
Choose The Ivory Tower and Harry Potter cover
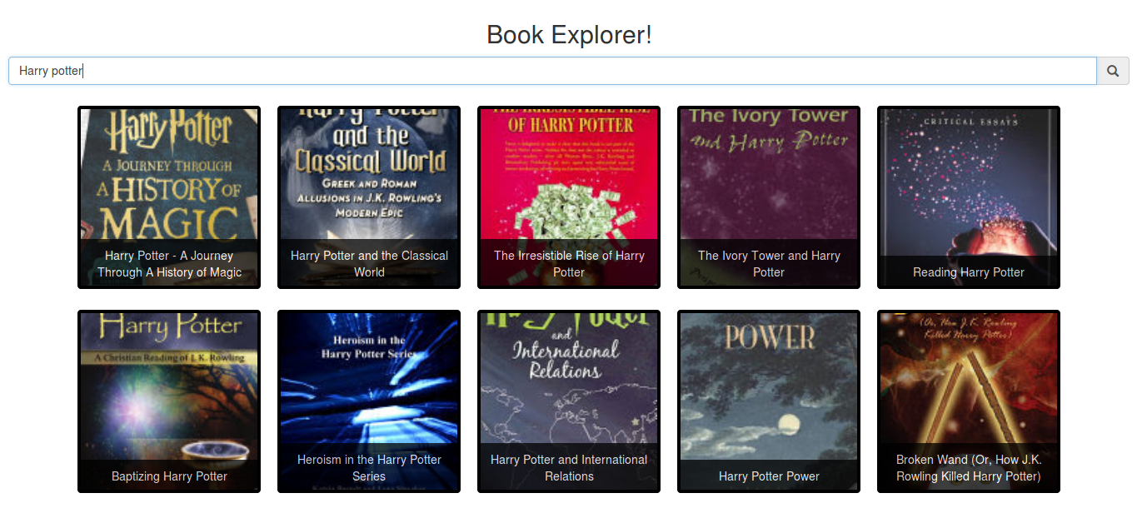coord(769,197)
